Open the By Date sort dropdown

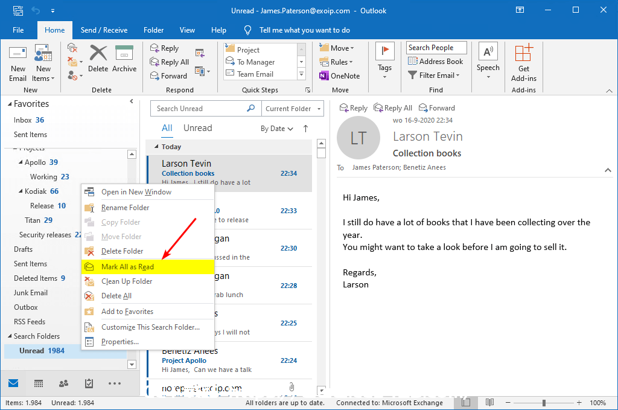[276, 129]
